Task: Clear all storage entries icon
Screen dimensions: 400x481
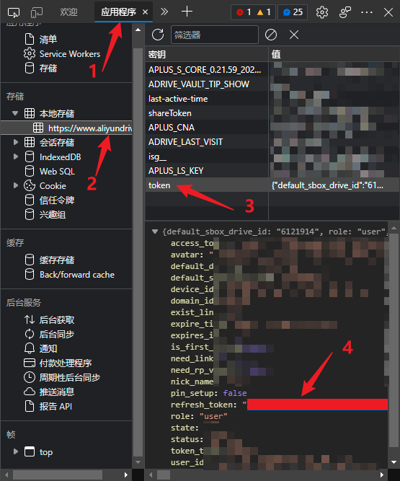Action: tap(271, 35)
